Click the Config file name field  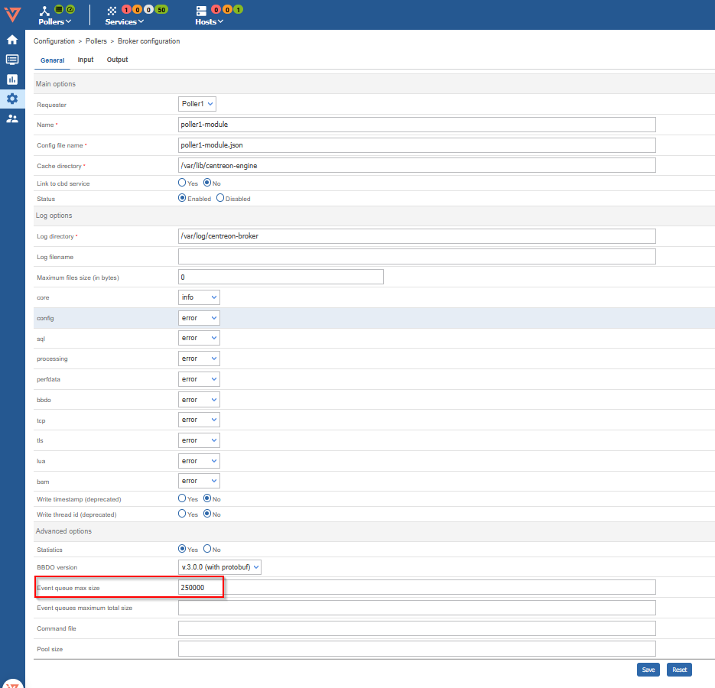coord(417,145)
